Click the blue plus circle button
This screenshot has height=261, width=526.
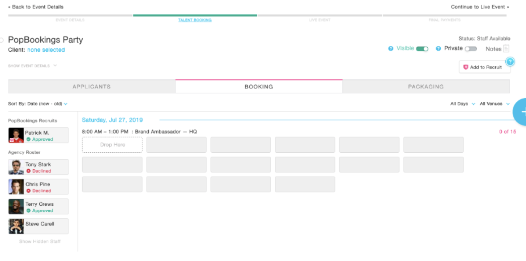[521, 112]
